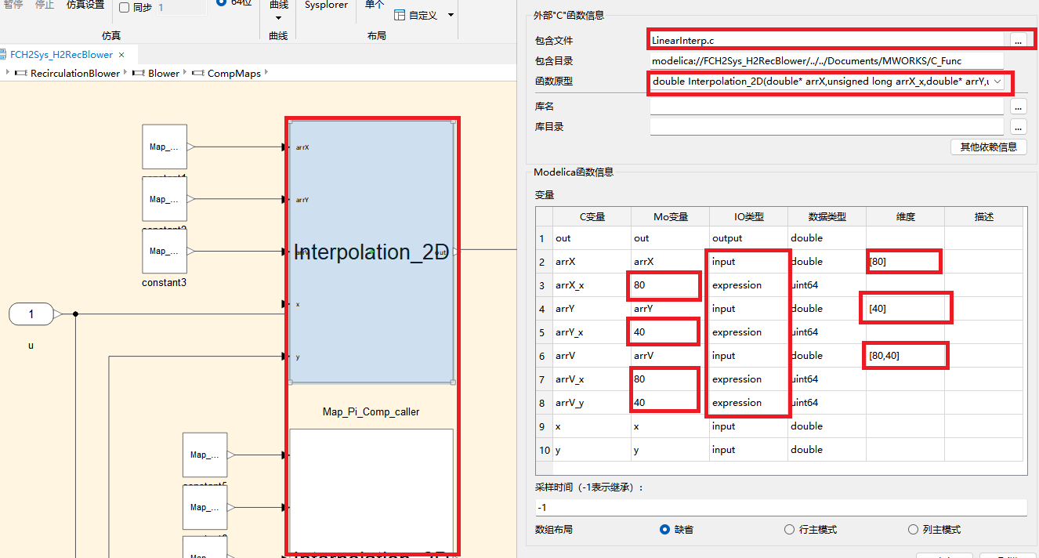Select the white block below Map_Pi_Comp_caller
Viewport: 1039px width, 558px height.
pos(371,491)
